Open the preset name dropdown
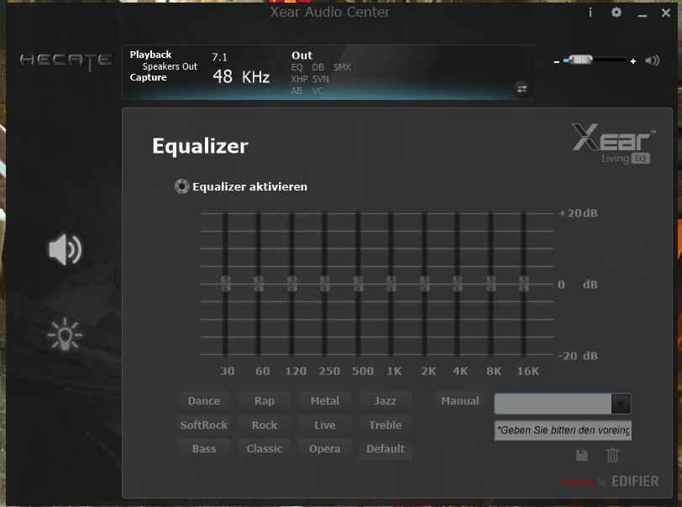The width and height of the screenshot is (682, 507). pyautogui.click(x=621, y=404)
